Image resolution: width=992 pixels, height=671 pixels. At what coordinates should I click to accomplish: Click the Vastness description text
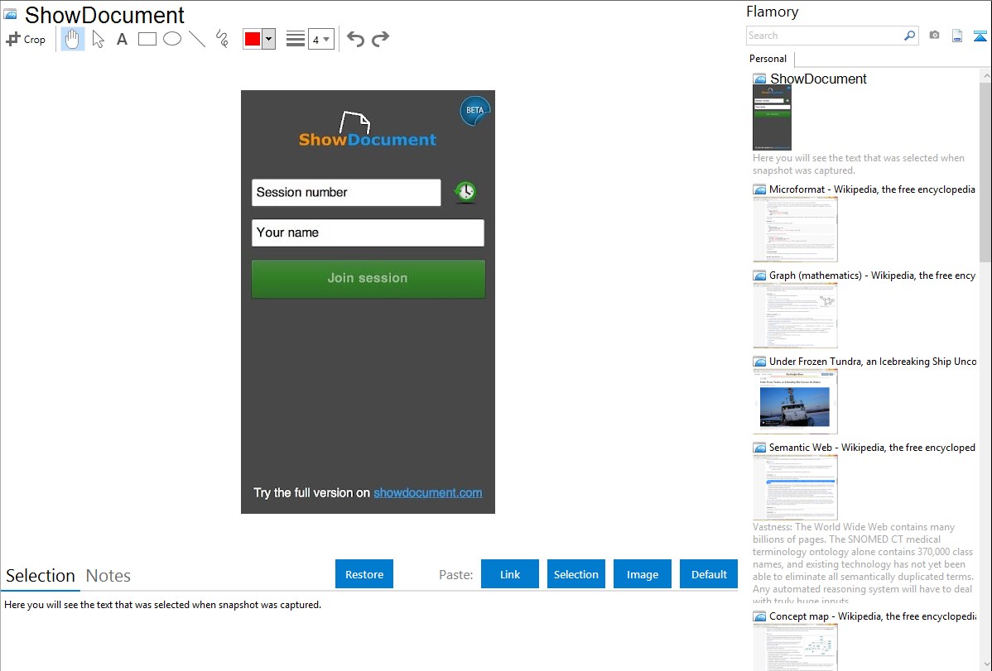coord(863,563)
